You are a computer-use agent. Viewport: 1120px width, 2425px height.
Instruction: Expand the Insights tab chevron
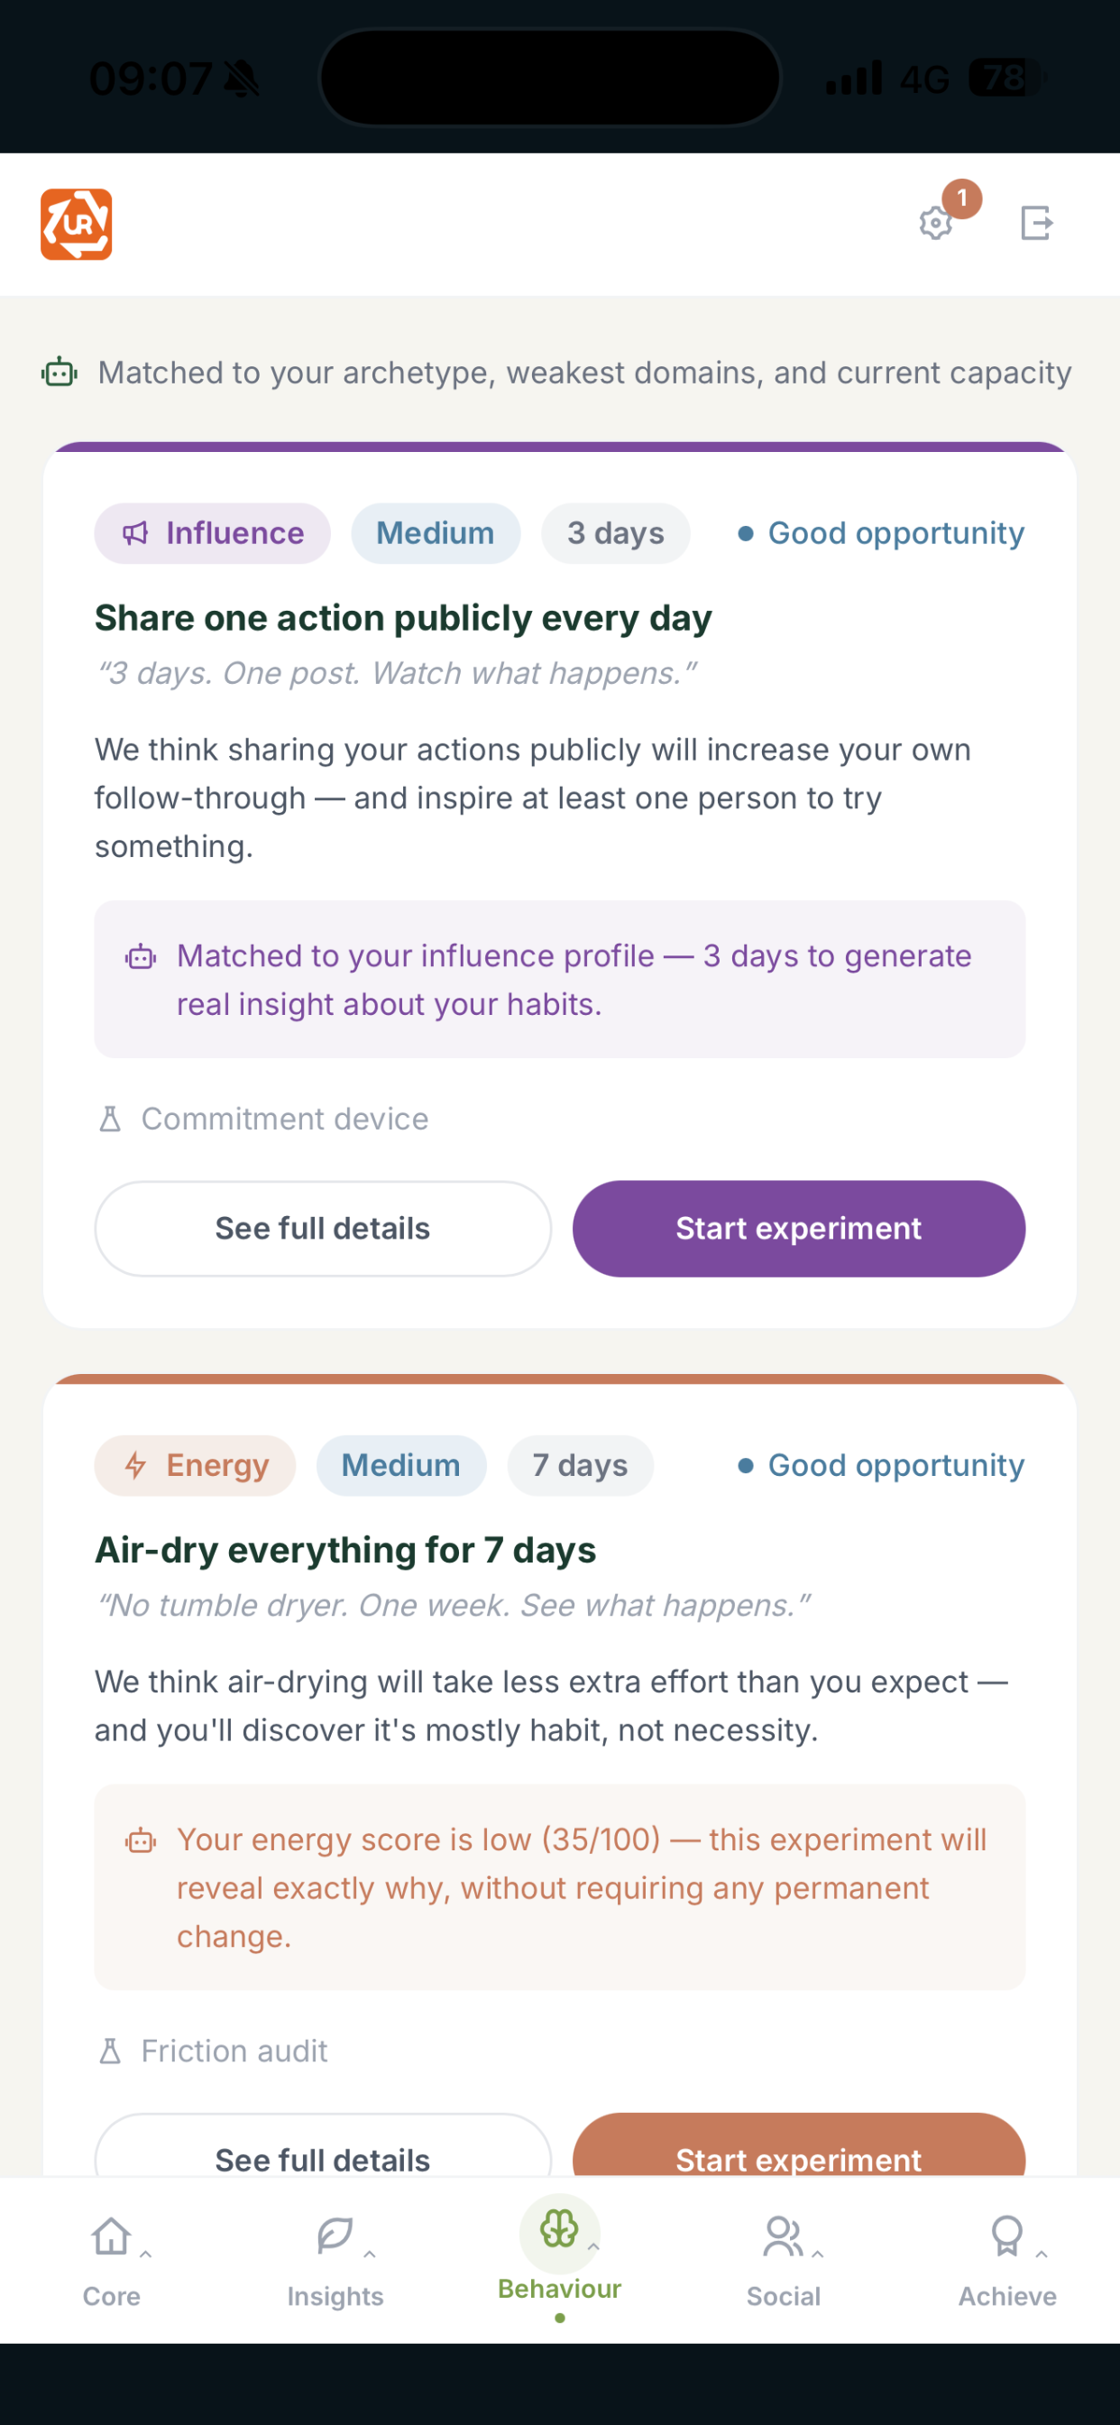[370, 2254]
